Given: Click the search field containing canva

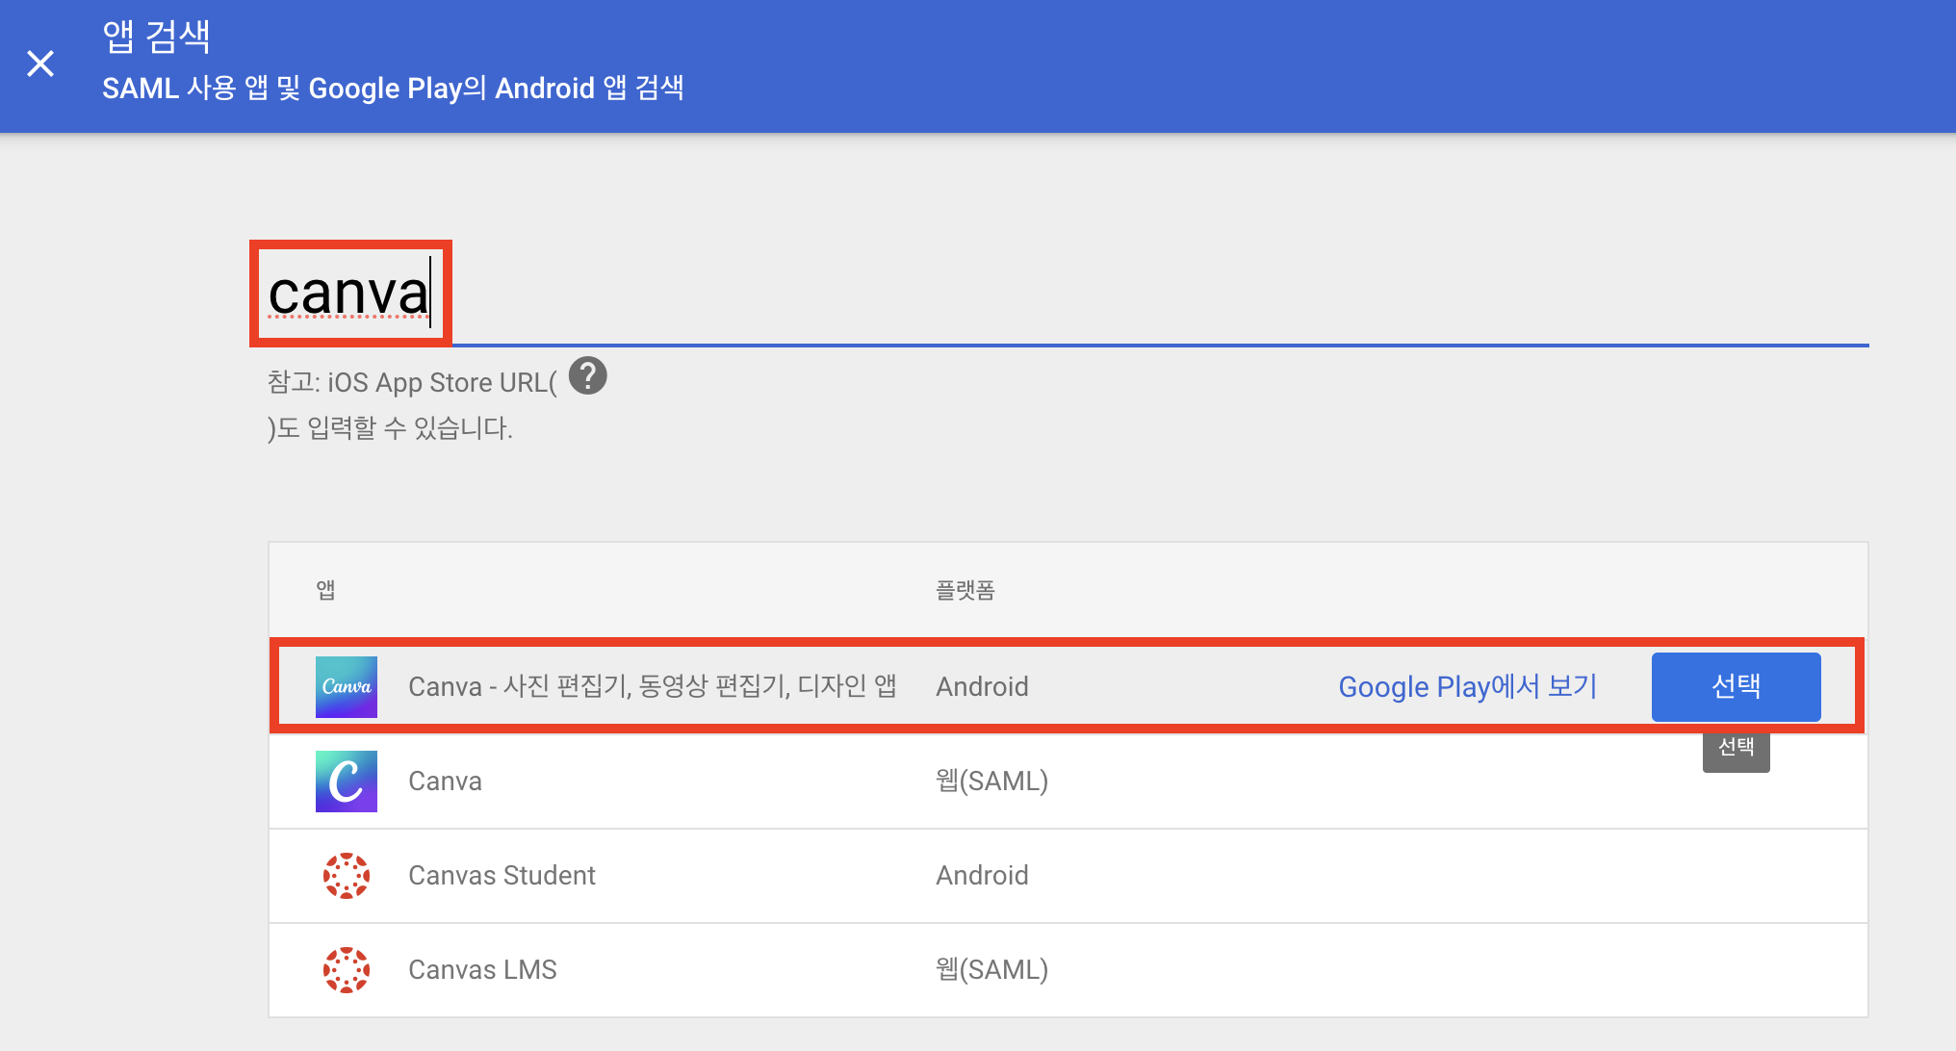Looking at the screenshot, I should pyautogui.click(x=349, y=294).
